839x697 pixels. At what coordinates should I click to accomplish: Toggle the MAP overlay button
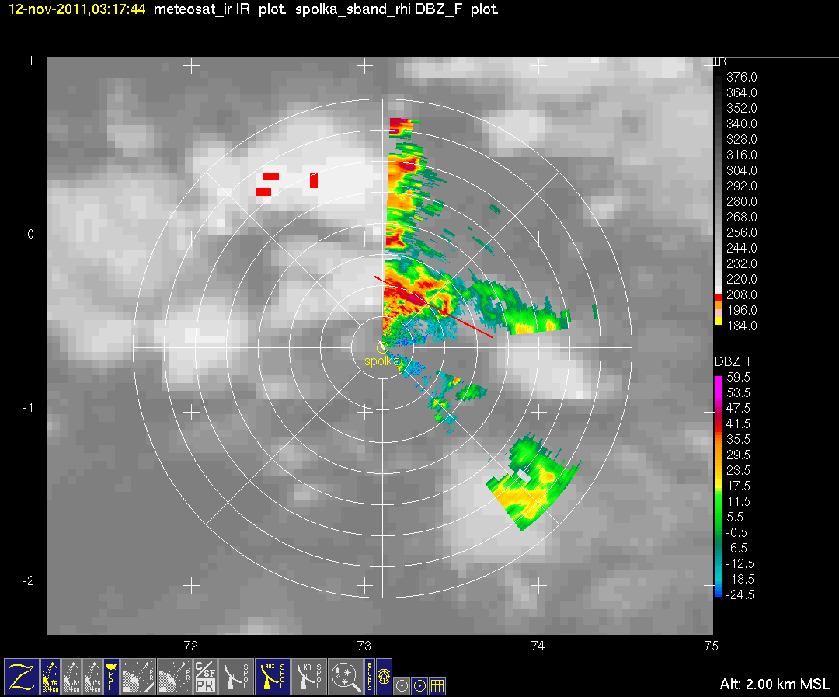pos(111,677)
